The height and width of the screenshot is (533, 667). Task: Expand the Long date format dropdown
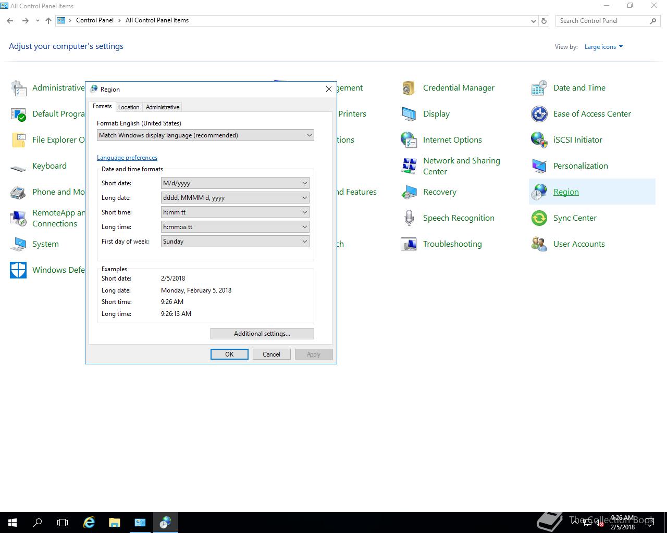(x=235, y=198)
